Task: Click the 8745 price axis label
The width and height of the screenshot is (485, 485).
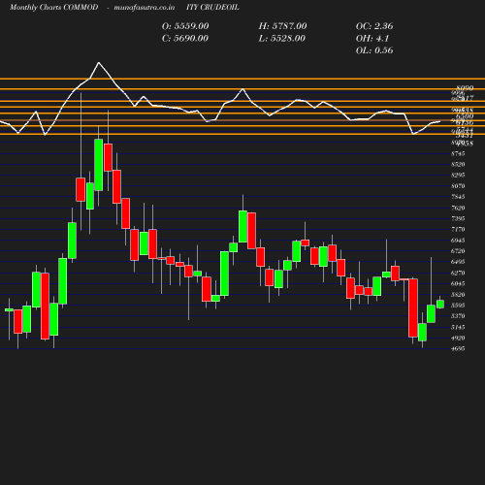Action: (458, 153)
